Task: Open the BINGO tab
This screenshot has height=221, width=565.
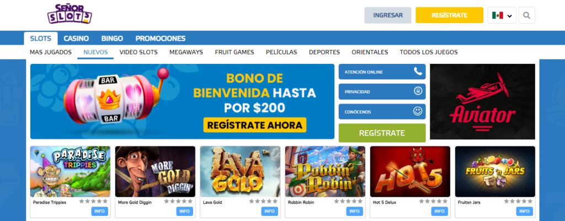Action: click(112, 39)
